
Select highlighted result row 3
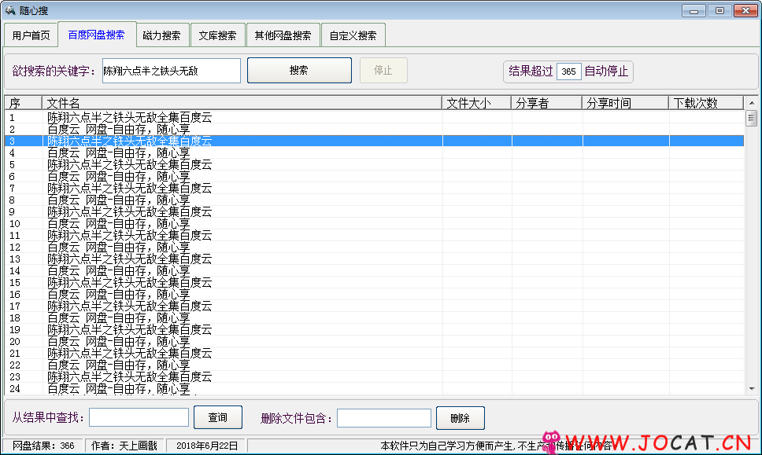click(374, 141)
